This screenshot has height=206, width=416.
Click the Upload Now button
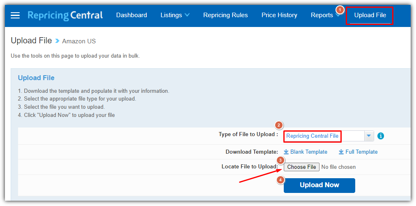319,186
